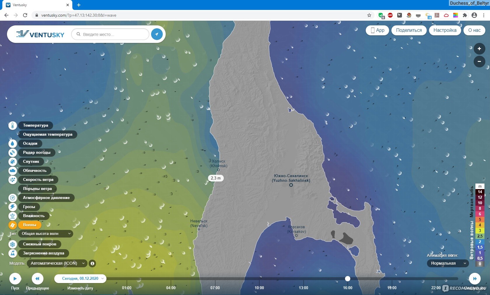The image size is (490, 295).
Task: Click the Ventusky logo
Action: 40,34
